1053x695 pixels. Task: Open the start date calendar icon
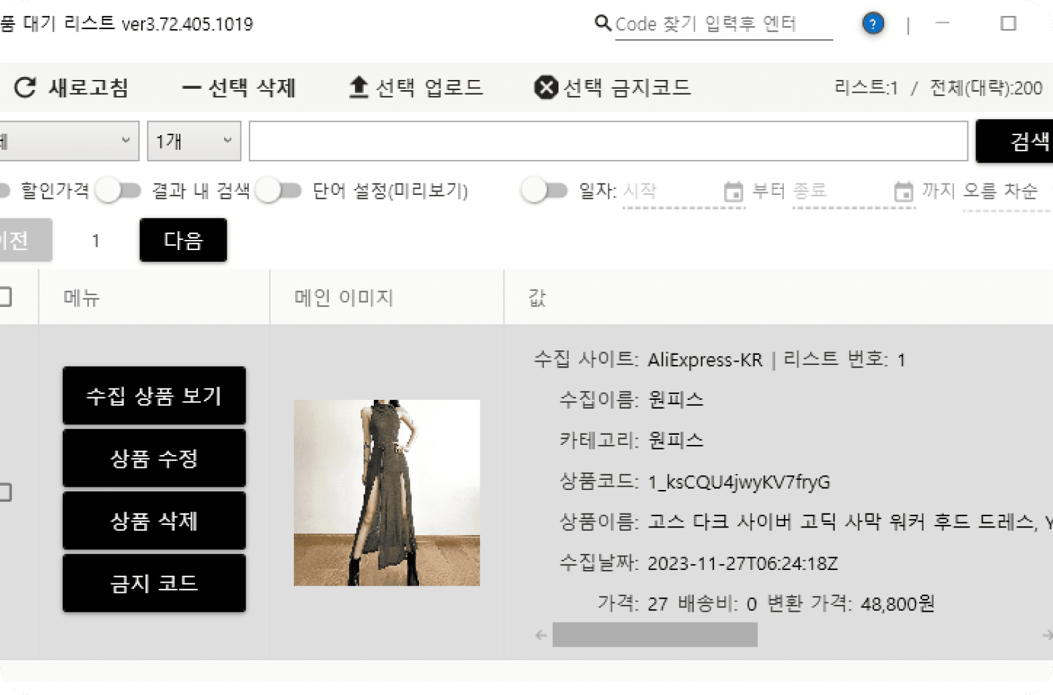click(x=733, y=191)
